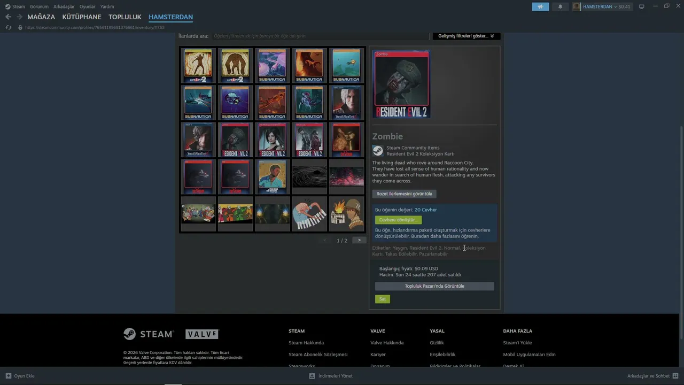The height and width of the screenshot is (385, 684).
Task: Click the green Sat button
Action: pos(383,299)
